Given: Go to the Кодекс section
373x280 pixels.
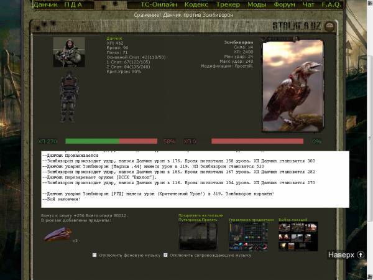Looking at the screenshot, I should [x=196, y=4].
